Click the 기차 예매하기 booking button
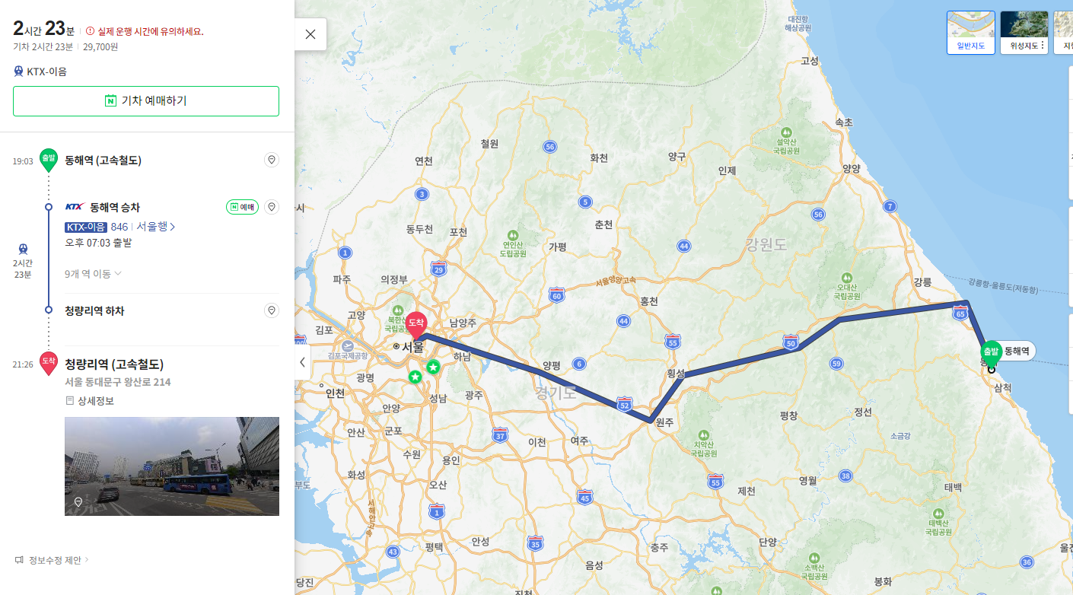 point(146,100)
